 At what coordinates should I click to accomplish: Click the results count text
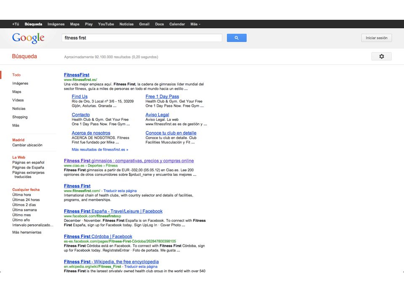pos(111,57)
